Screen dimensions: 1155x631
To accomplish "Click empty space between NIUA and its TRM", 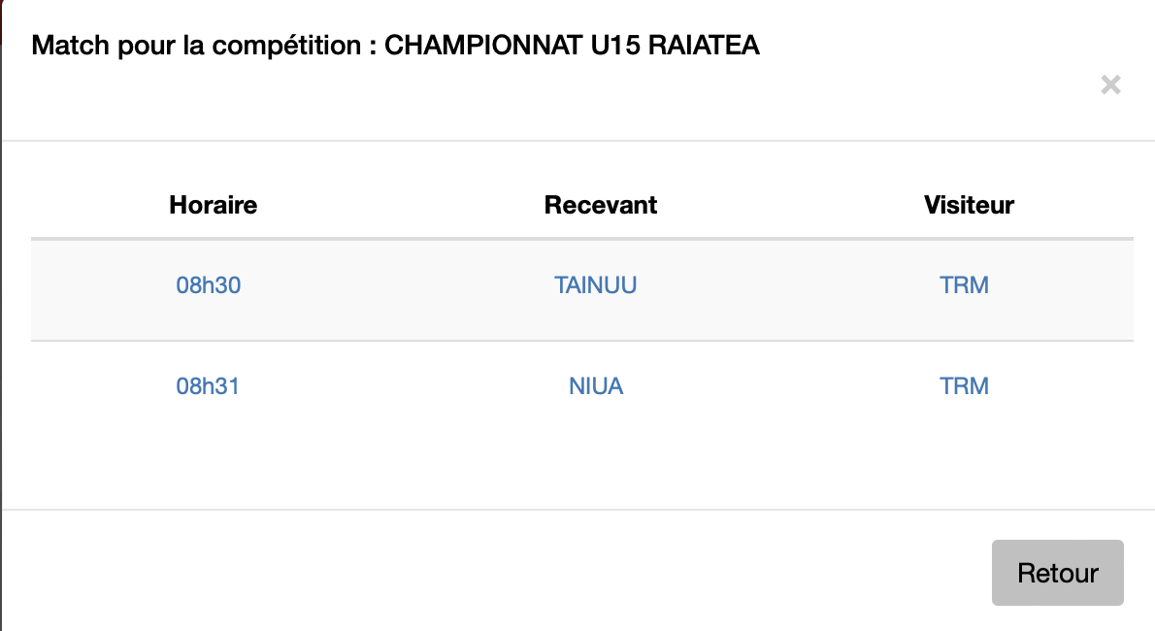I will pyautogui.click(x=780, y=386).
